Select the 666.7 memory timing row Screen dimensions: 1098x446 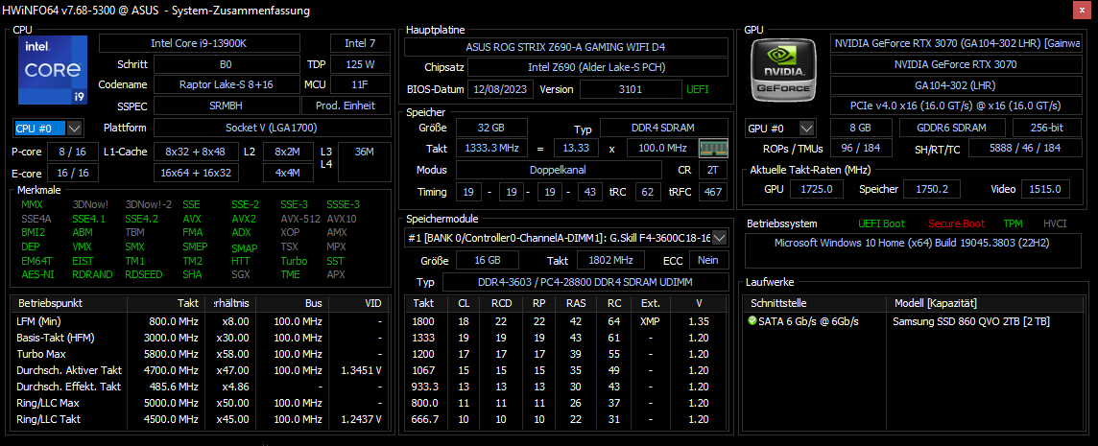tap(566, 419)
